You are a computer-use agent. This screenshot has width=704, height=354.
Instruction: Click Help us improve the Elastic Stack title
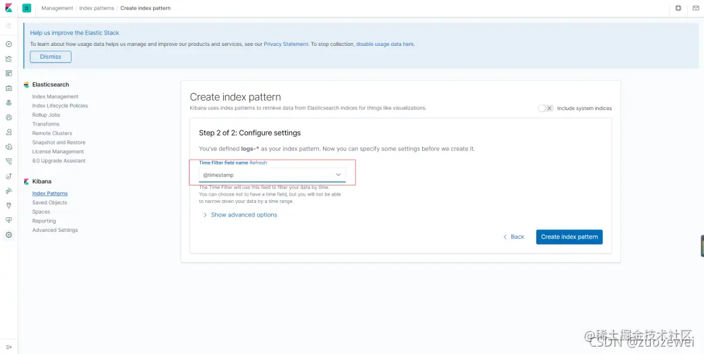[75, 33]
